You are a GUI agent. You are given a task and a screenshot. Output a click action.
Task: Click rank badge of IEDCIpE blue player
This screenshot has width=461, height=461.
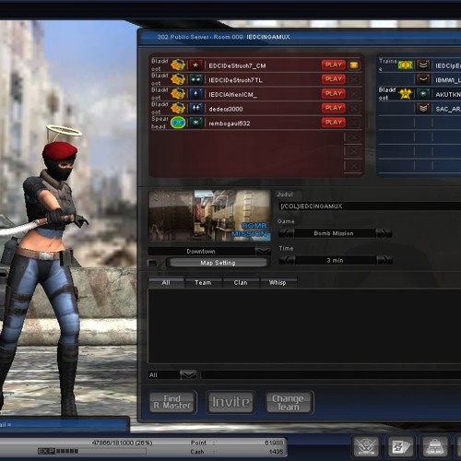[423, 65]
